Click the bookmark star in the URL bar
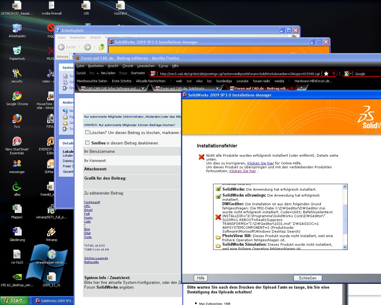 pyautogui.click(x=326, y=74)
